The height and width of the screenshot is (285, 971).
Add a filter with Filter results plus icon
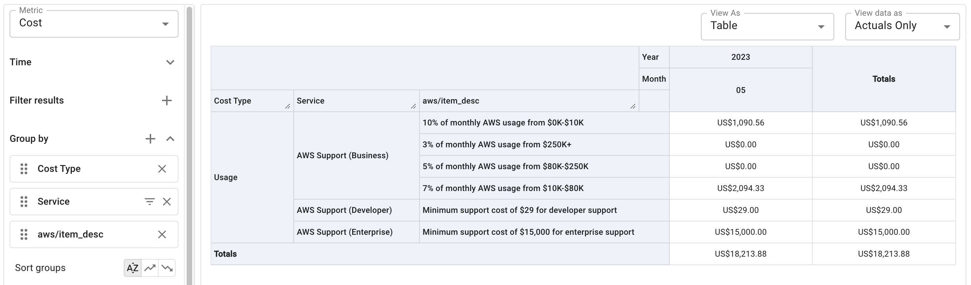167,100
